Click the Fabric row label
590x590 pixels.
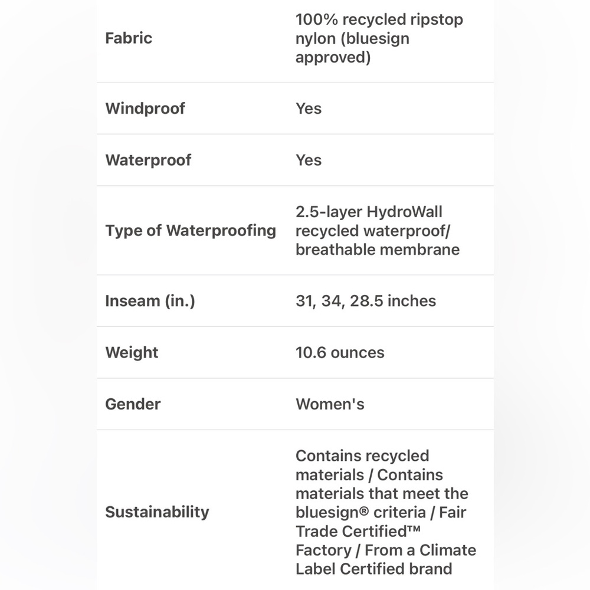pyautogui.click(x=129, y=38)
